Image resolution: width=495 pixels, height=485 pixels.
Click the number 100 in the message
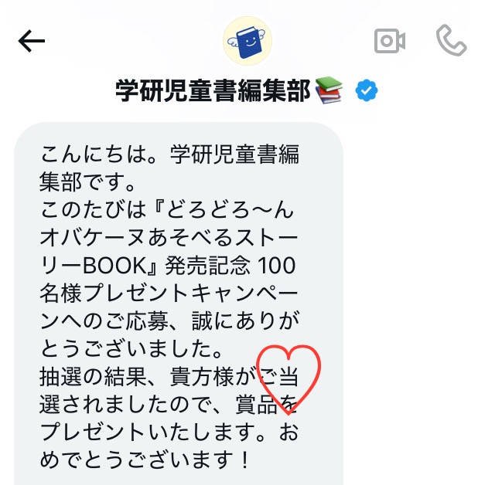point(277,266)
